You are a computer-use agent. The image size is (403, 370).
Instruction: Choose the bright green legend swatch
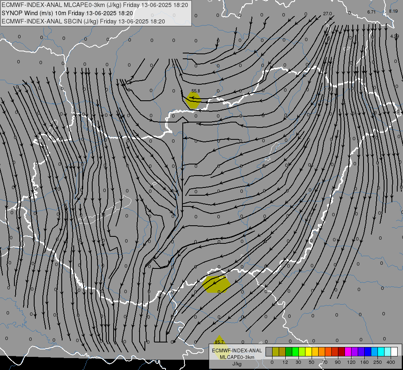coord(295,351)
